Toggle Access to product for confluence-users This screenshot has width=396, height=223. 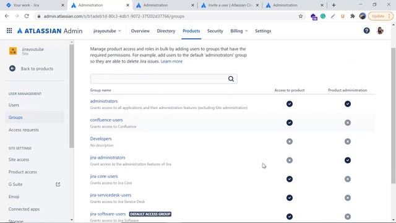pyautogui.click(x=290, y=123)
